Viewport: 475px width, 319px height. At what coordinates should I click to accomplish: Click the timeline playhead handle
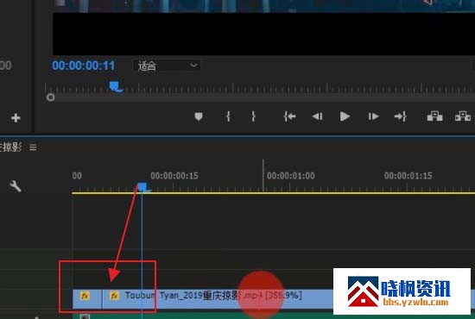[143, 187]
